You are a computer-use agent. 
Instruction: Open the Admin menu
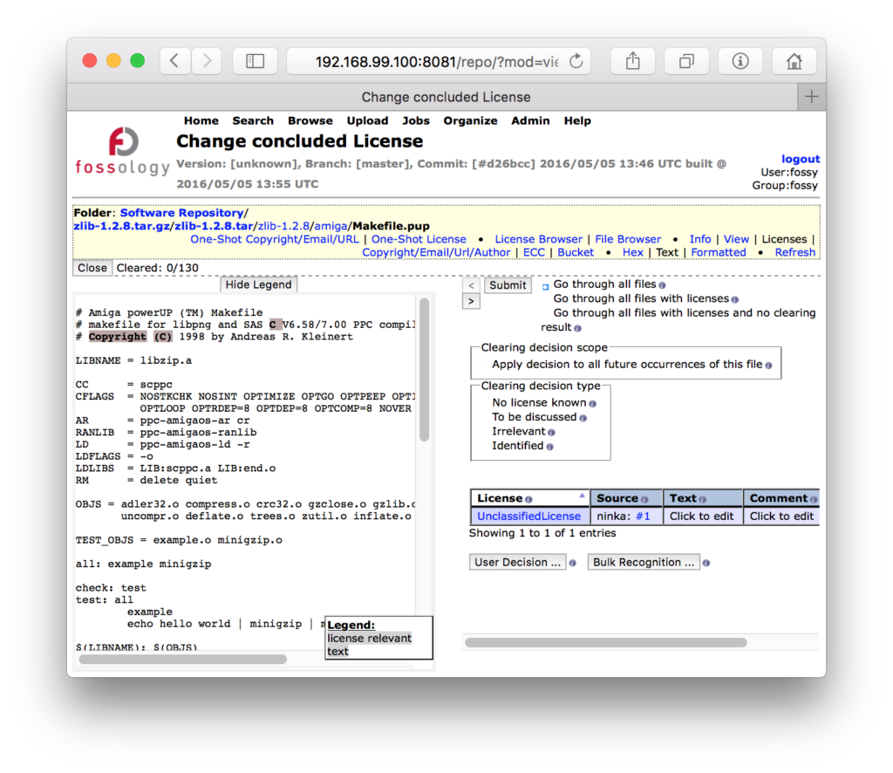(x=530, y=120)
